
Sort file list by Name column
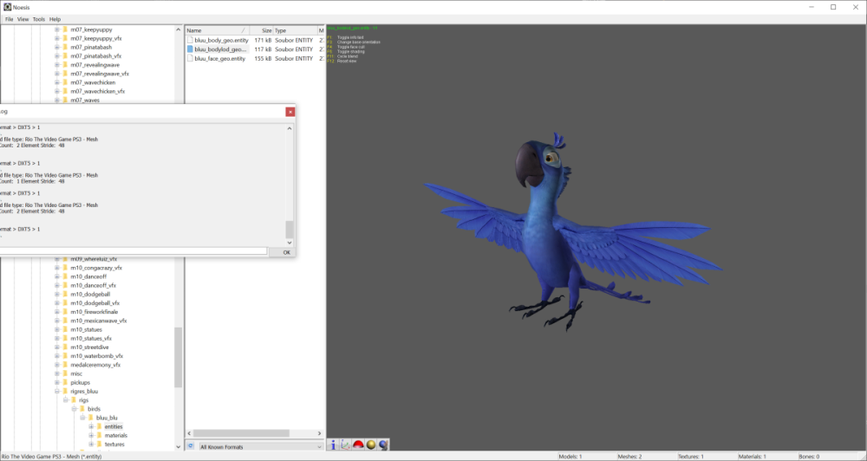pos(218,30)
